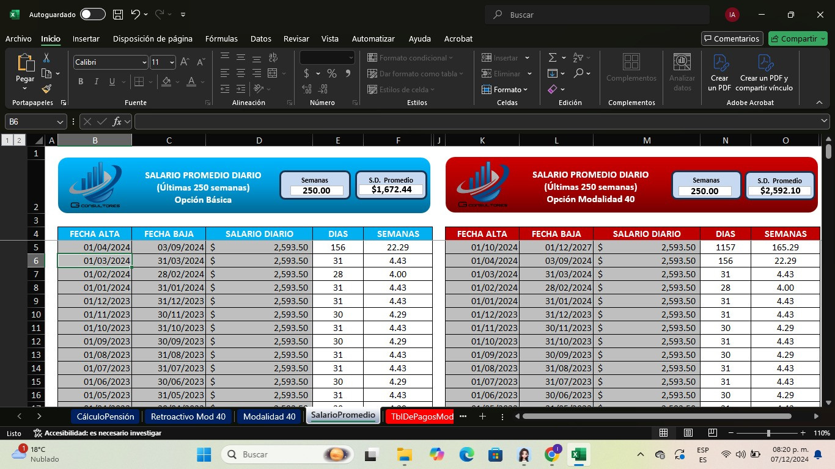Switch to Page Layout view in status bar

click(688, 433)
